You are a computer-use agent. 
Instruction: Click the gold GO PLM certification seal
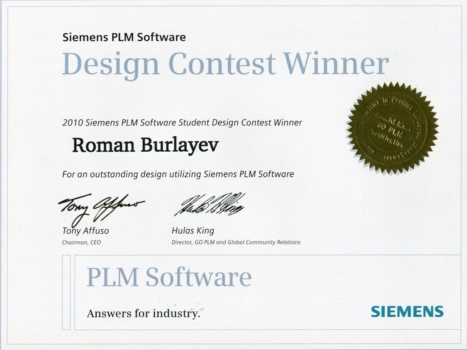click(x=392, y=128)
